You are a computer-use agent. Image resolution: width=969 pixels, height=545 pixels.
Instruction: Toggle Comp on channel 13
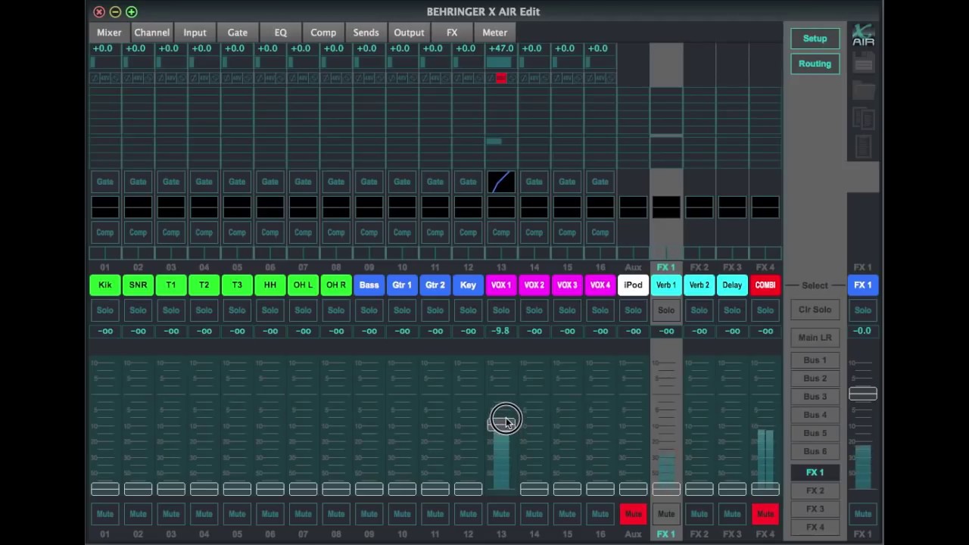click(501, 232)
